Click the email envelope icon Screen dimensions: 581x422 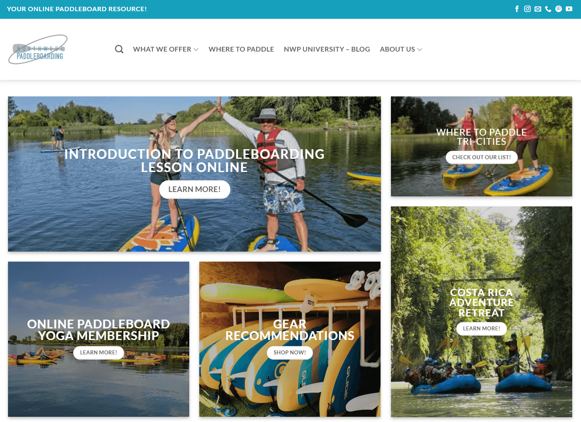538,9
